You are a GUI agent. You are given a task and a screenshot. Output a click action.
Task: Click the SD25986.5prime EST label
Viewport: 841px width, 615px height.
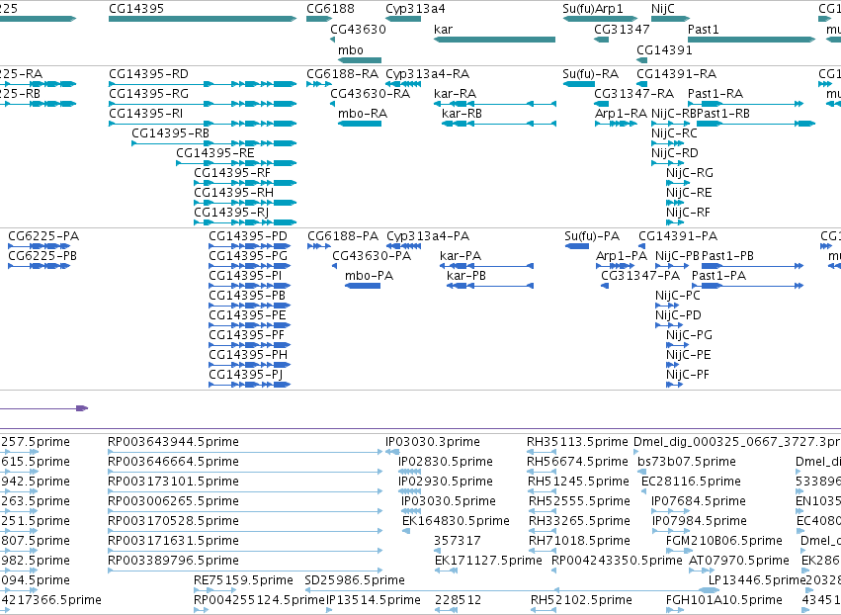pyautogui.click(x=355, y=580)
